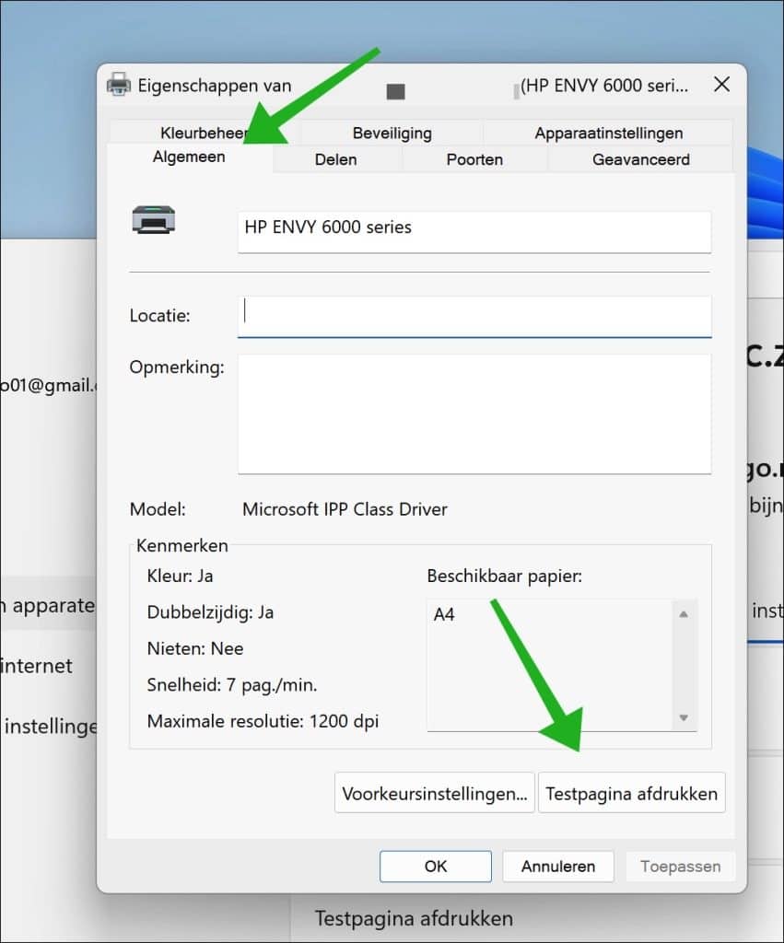
Task: Click Testpagina afdrukken in the background Settings window
Action: [x=414, y=918]
